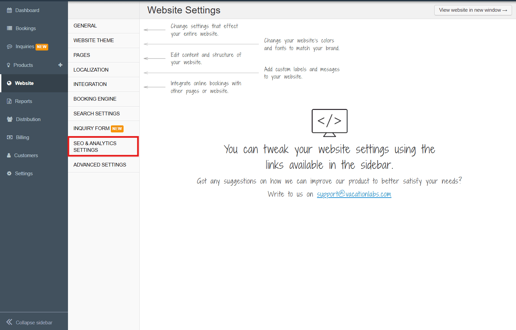The height and width of the screenshot is (330, 516).
Task: Open Website Theme settings
Action: click(x=94, y=40)
